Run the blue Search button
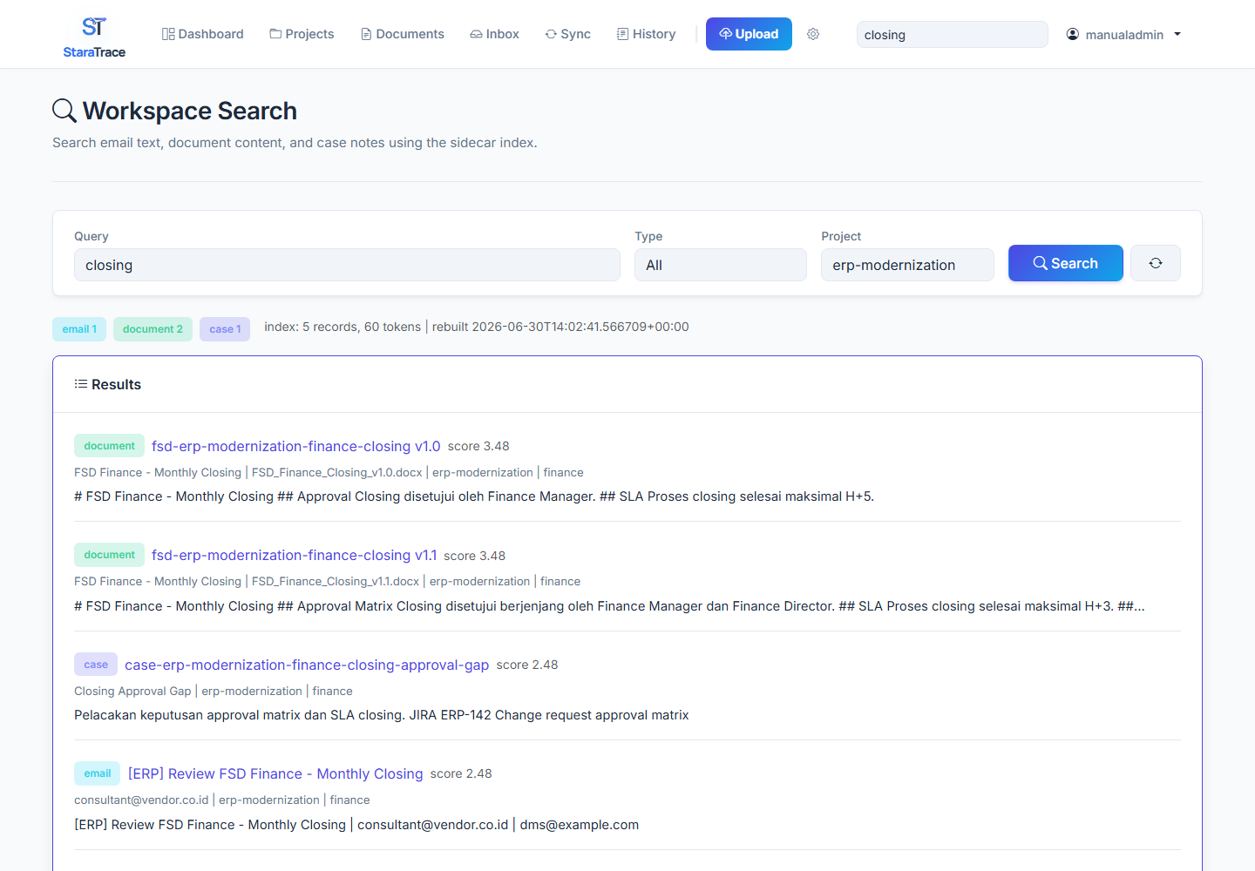This screenshot has height=871, width=1255. pyautogui.click(x=1065, y=263)
